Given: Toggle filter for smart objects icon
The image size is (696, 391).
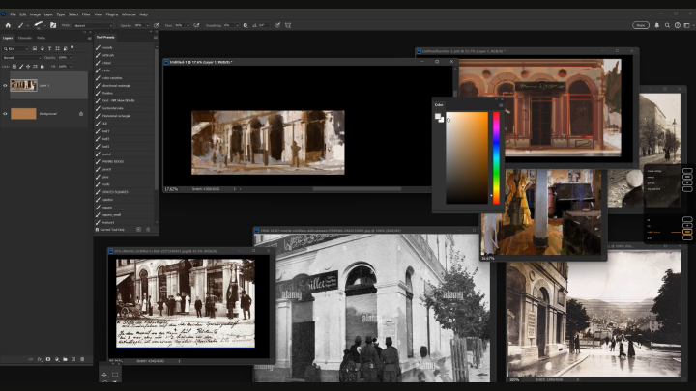Looking at the screenshot, I should [65, 48].
